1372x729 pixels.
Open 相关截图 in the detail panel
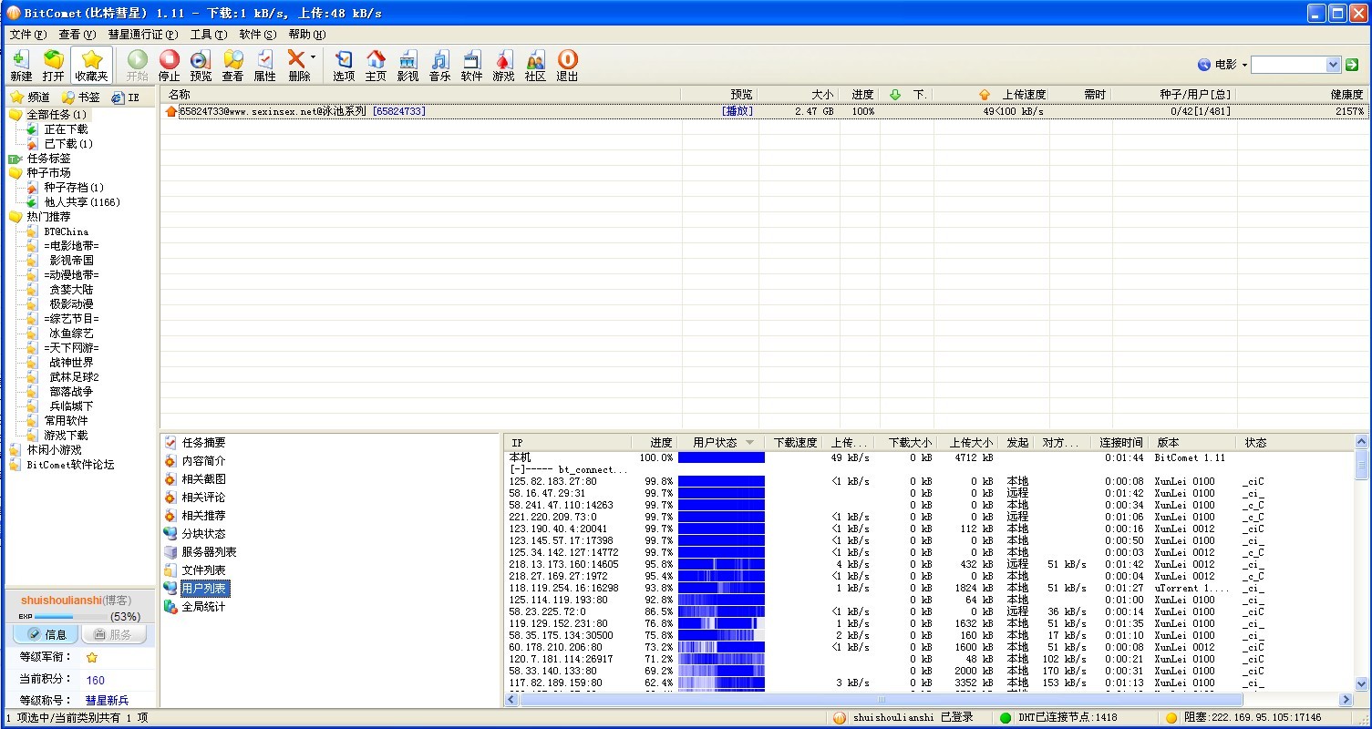(203, 479)
